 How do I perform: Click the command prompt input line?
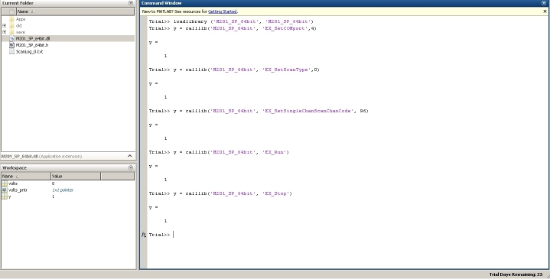(x=347, y=235)
